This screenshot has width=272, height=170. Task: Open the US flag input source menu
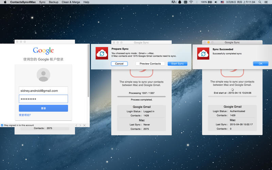click(222, 2)
